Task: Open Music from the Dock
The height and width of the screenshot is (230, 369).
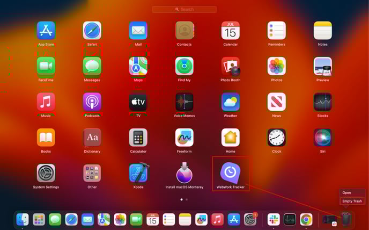Action: point(217,219)
